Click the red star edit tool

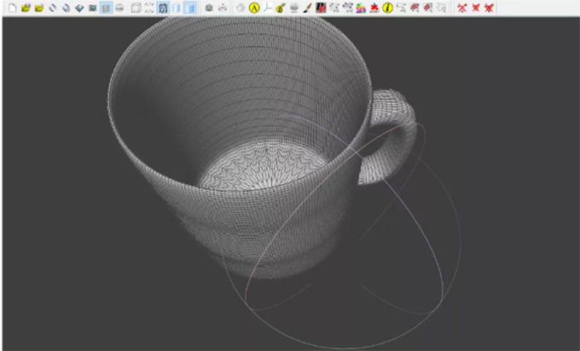(x=374, y=8)
